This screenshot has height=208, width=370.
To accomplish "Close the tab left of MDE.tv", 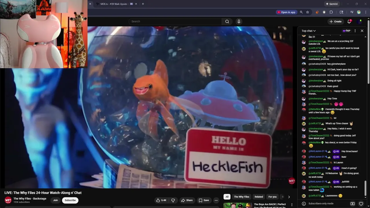I will click(90, 4).
